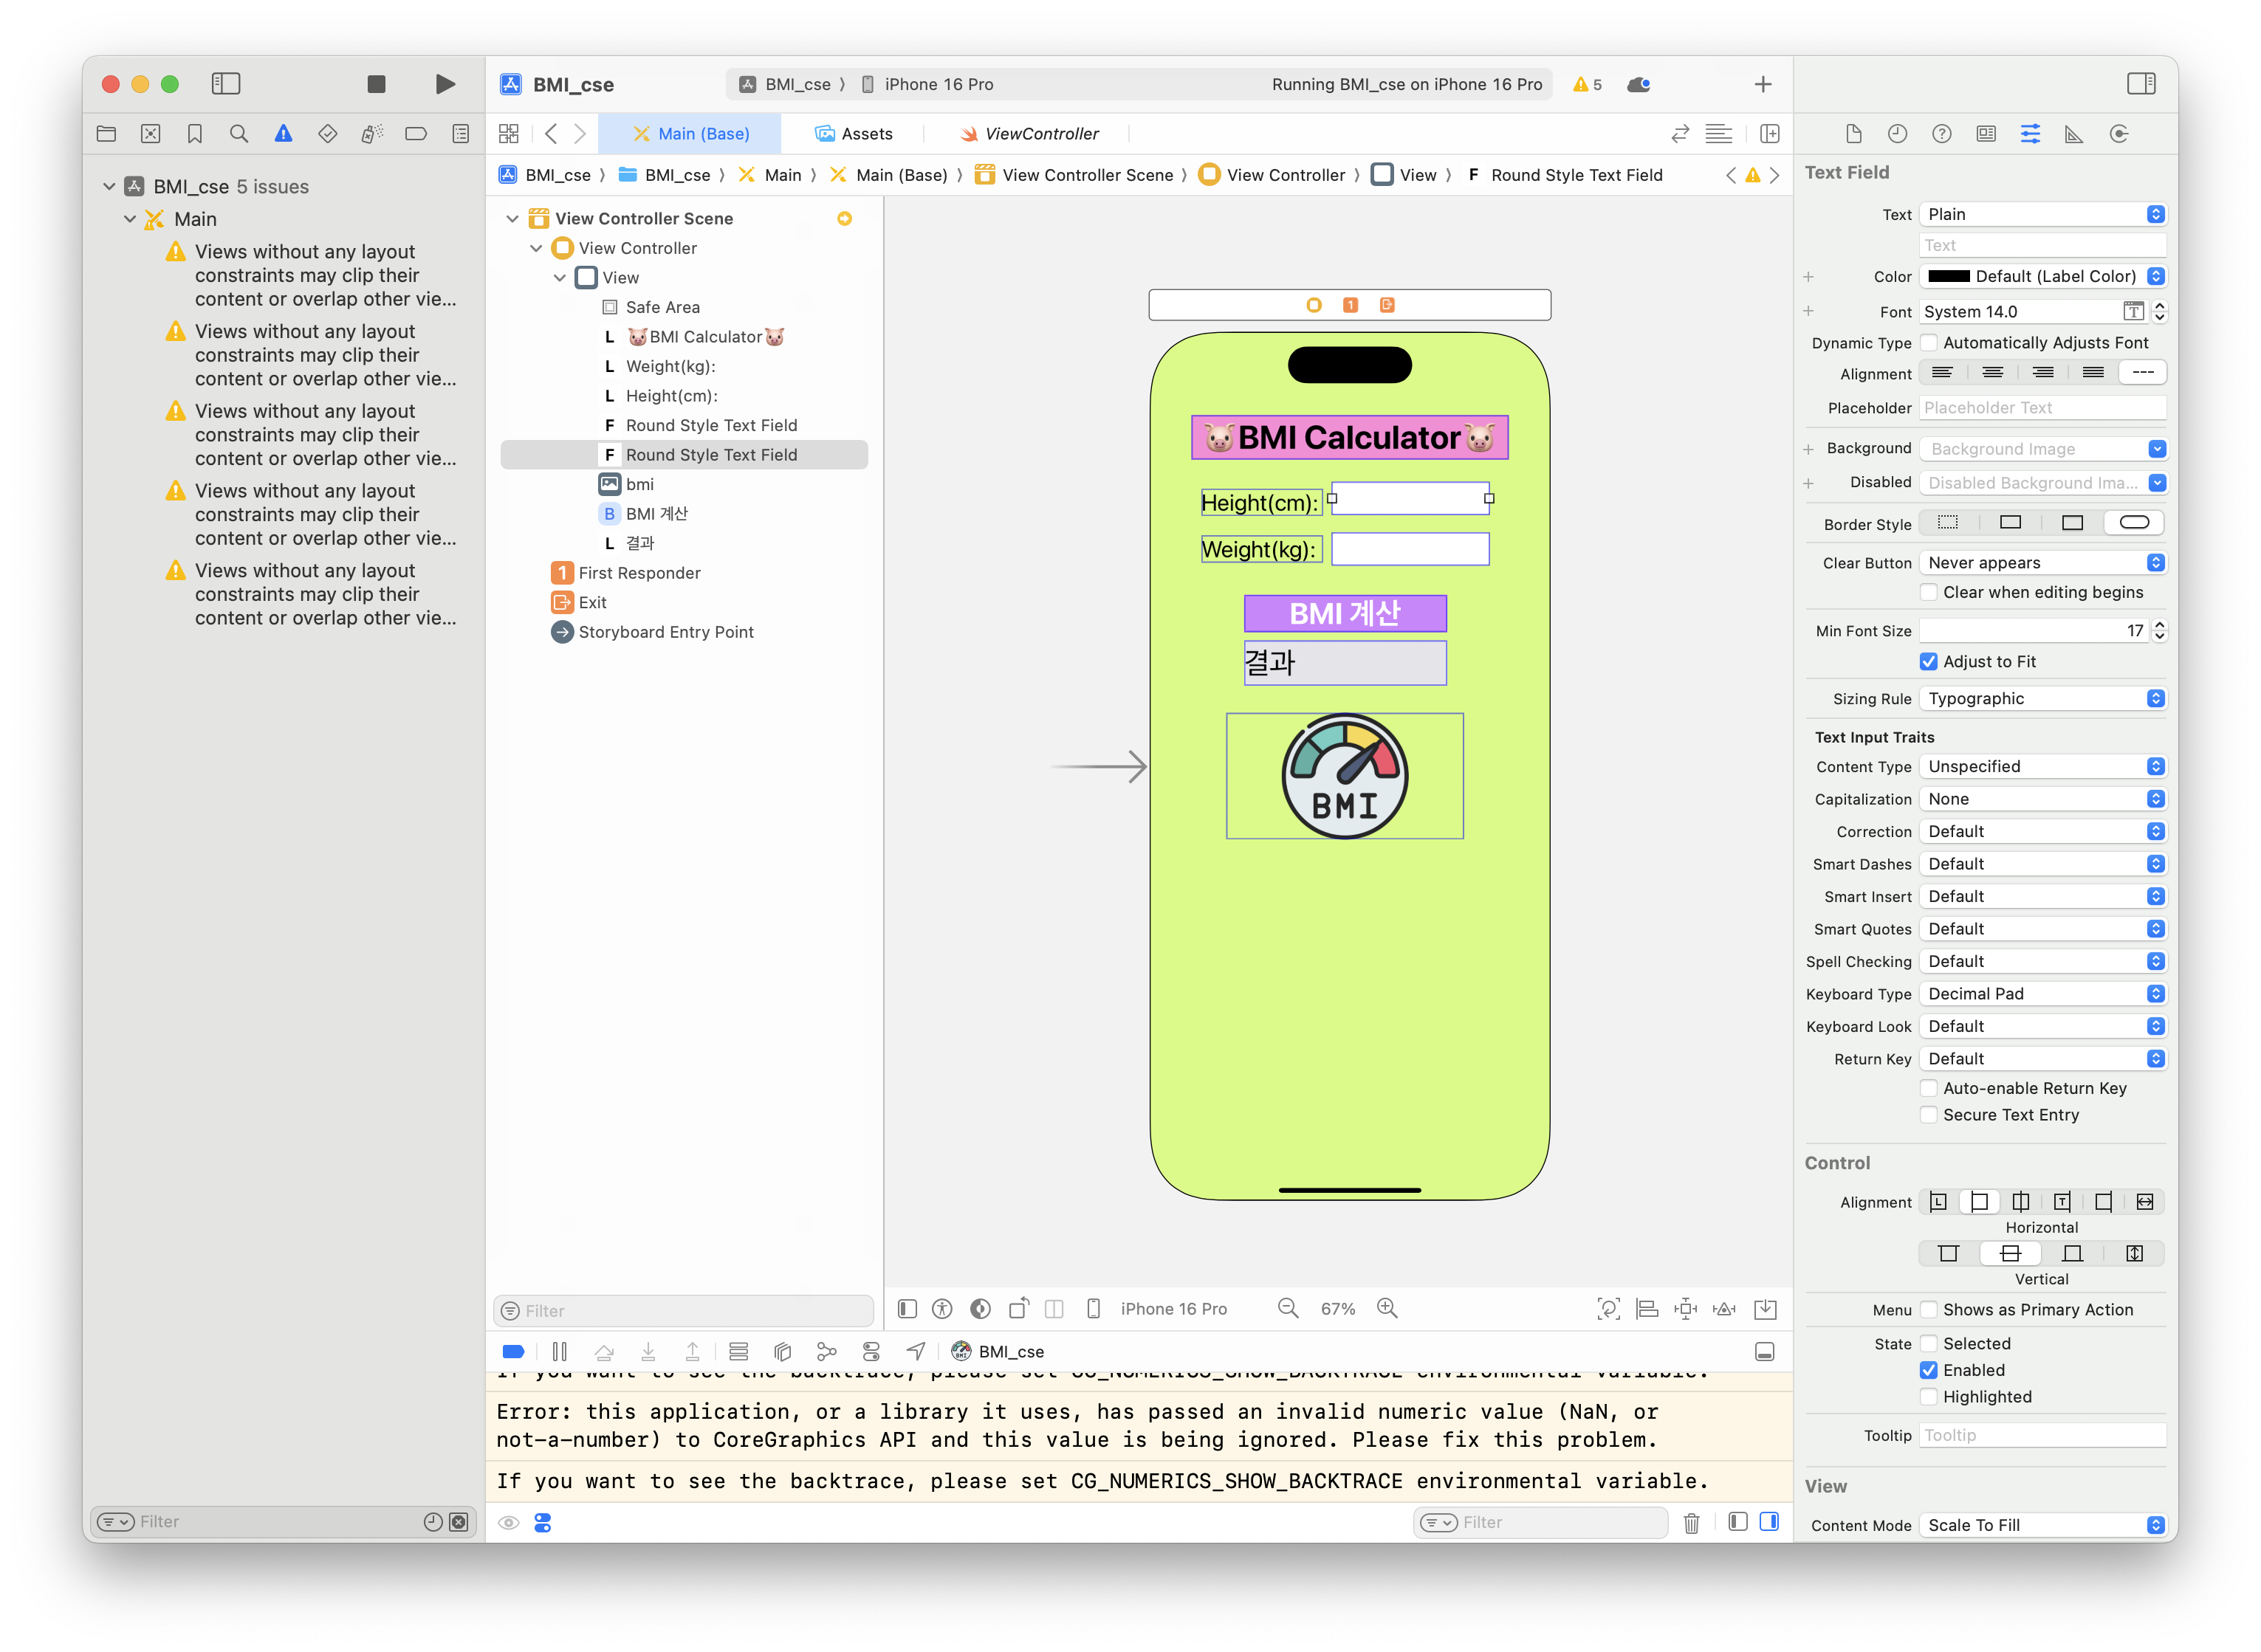Open the Size inspector ruler icon

coord(2074,134)
